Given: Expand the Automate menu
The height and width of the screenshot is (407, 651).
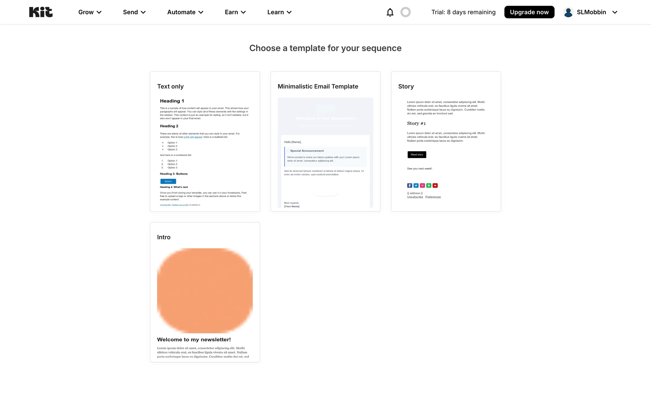Looking at the screenshot, I should tap(185, 12).
